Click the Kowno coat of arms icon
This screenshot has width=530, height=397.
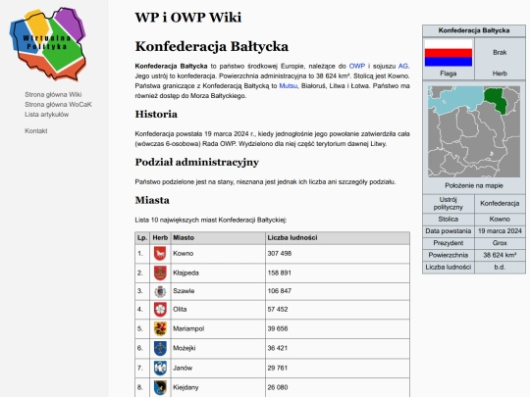pyautogui.click(x=160, y=254)
